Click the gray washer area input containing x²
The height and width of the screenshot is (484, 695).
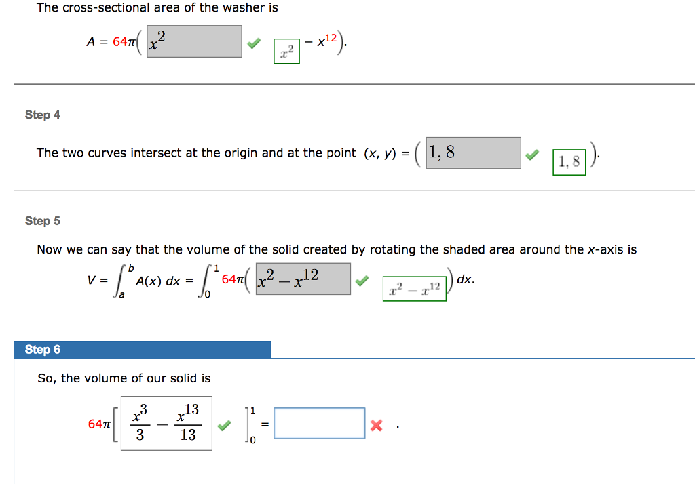click(x=194, y=41)
